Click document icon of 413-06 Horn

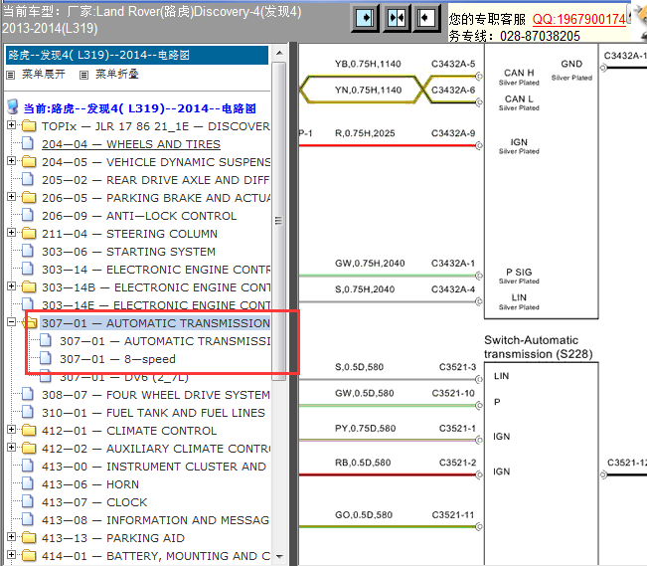click(x=28, y=483)
